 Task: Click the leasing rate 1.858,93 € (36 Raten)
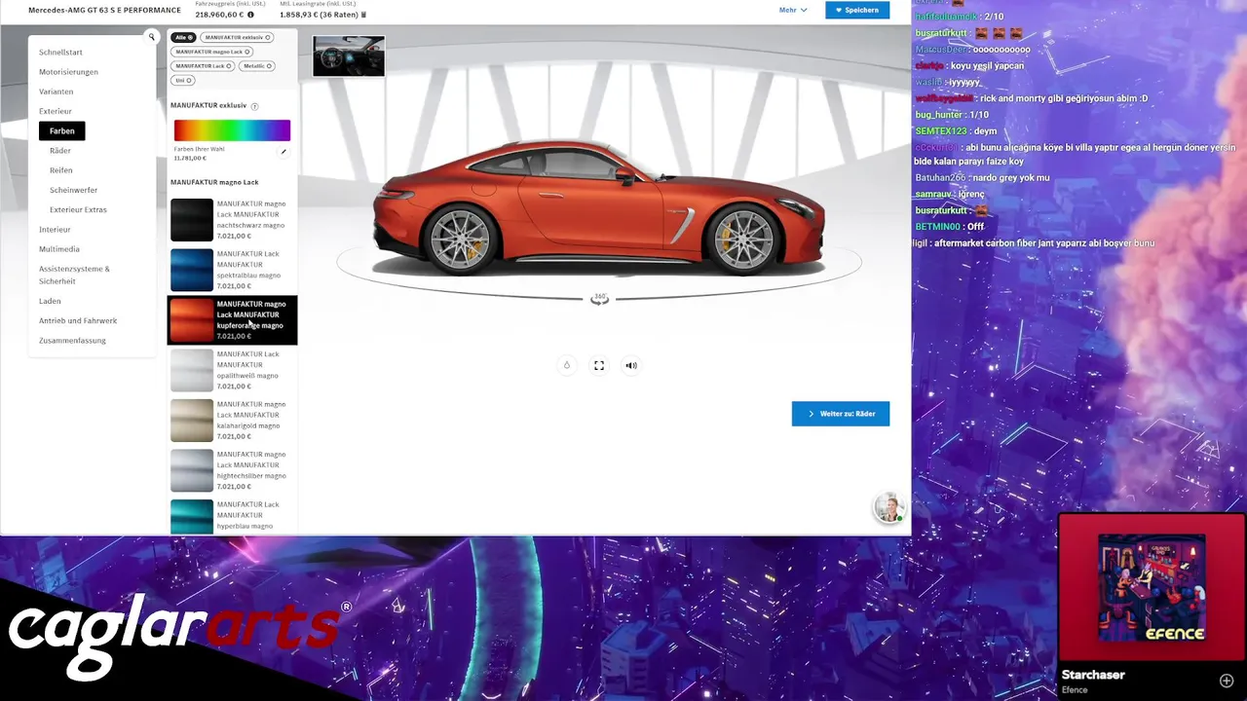(x=320, y=15)
